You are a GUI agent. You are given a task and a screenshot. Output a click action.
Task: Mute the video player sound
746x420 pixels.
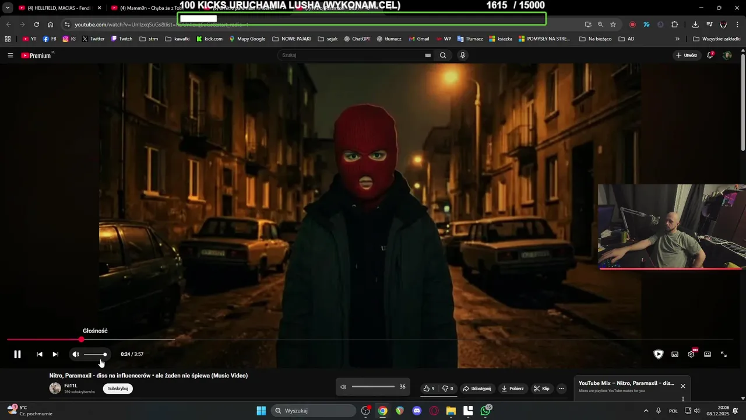click(76, 354)
